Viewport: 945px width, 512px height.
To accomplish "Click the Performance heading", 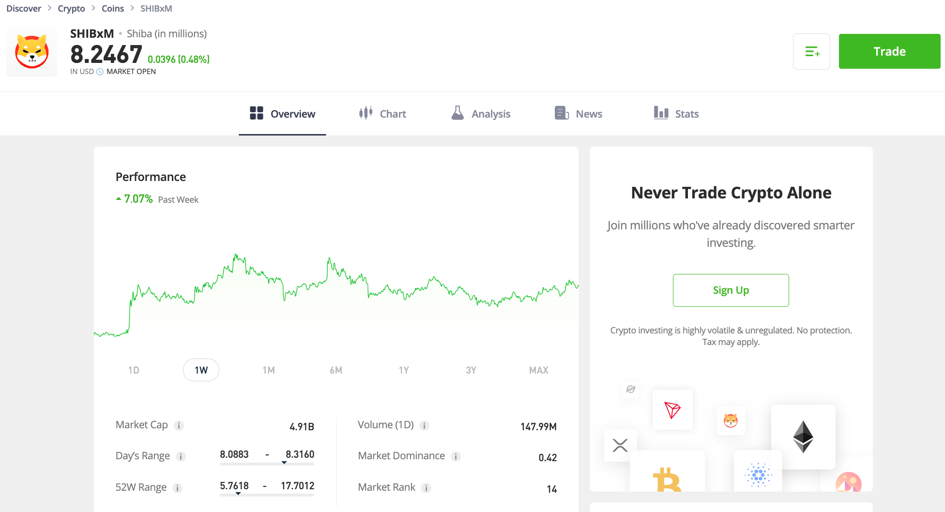I will coord(151,177).
